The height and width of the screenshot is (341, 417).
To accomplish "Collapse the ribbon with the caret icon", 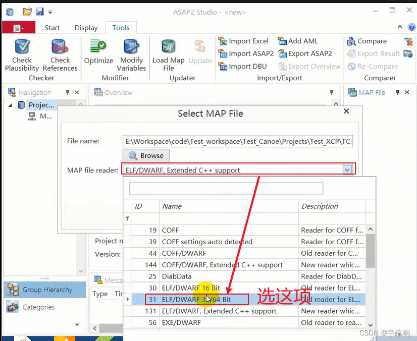I will [400, 27].
